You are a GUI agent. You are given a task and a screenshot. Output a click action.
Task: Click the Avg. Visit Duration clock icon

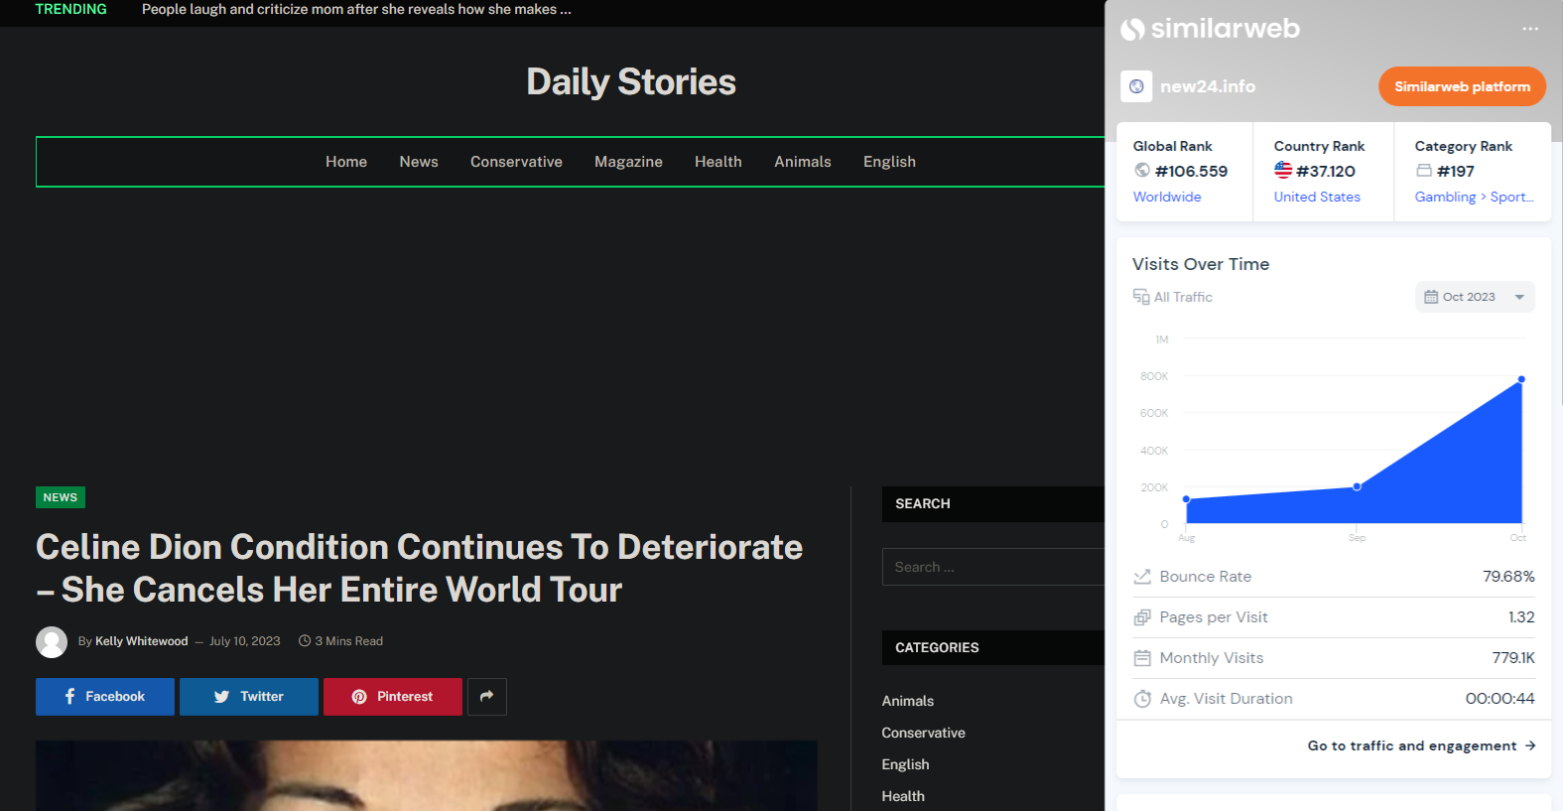[x=1142, y=699]
